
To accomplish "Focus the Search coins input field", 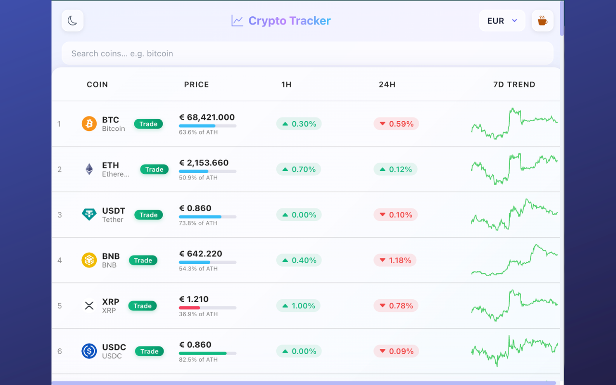I will (308, 53).
